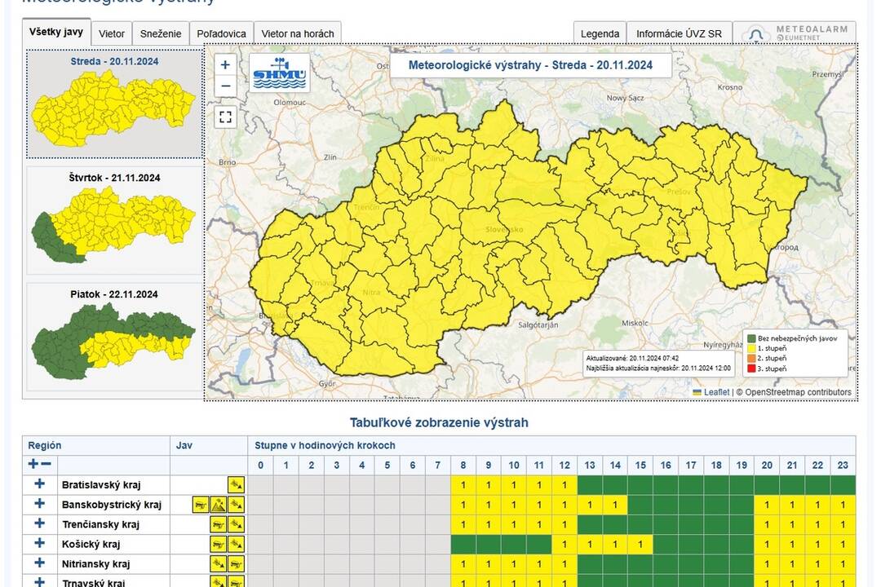Open the Legenda button
This screenshot has height=587, width=881.
coord(600,33)
